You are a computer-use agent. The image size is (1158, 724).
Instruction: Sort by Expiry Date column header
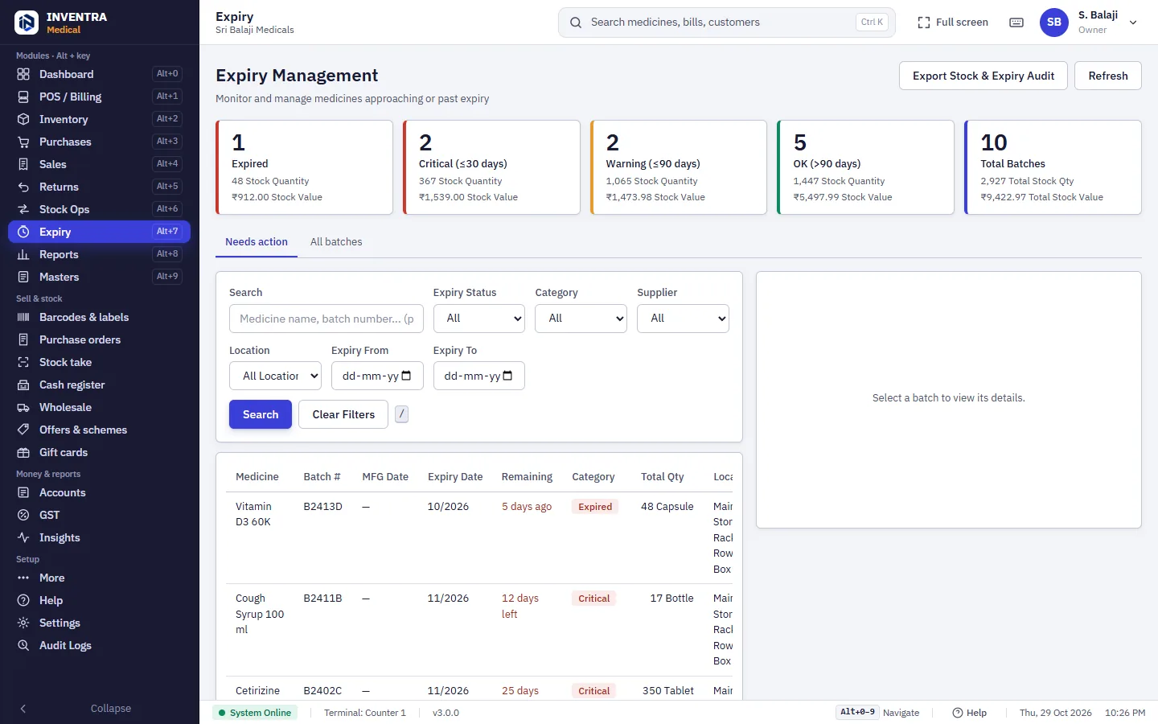(455, 477)
